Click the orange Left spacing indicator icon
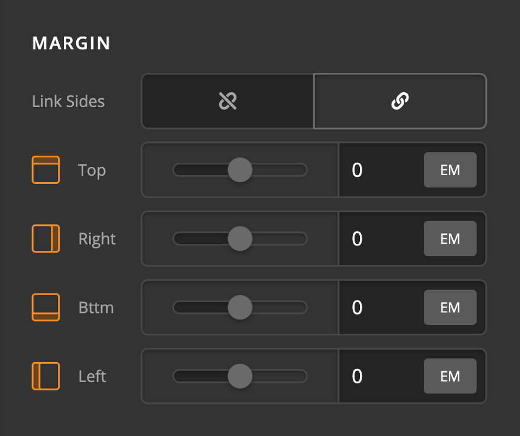 (x=45, y=376)
